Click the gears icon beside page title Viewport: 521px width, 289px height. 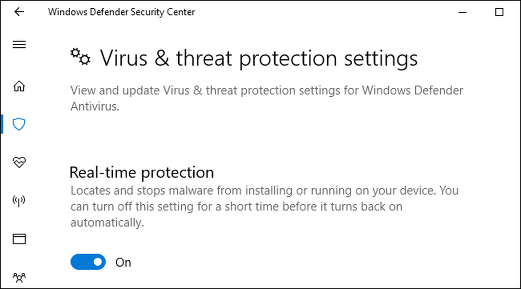pyautogui.click(x=80, y=57)
